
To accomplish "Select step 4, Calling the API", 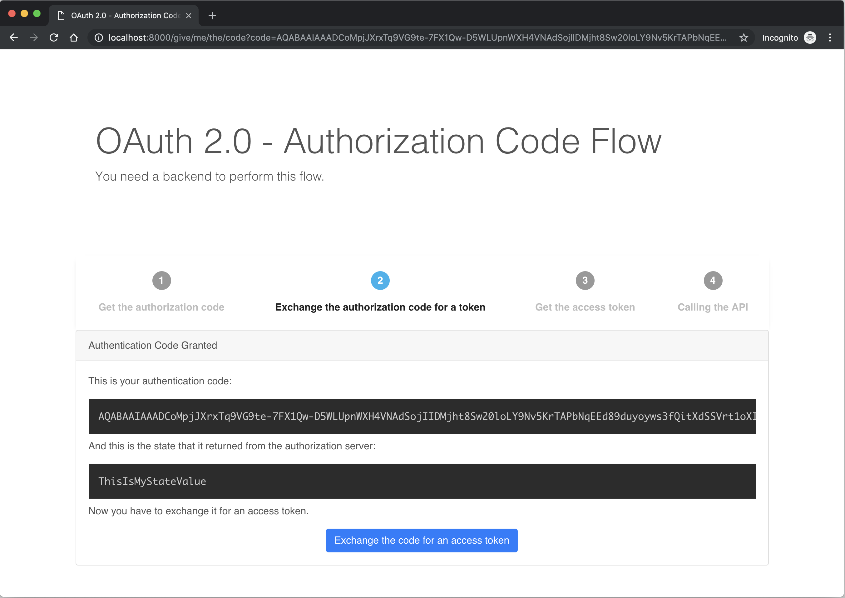I will point(713,280).
